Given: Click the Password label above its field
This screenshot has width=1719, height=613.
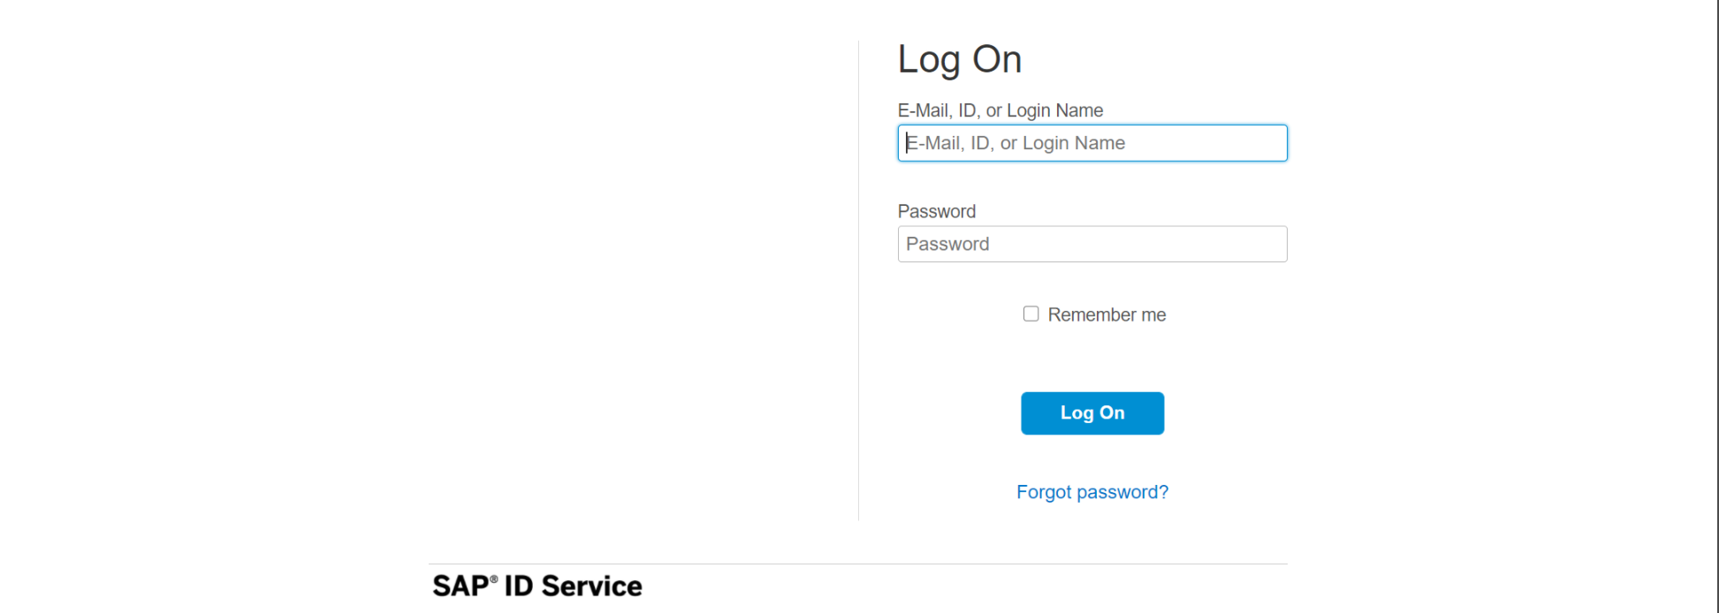Looking at the screenshot, I should 936,212.
